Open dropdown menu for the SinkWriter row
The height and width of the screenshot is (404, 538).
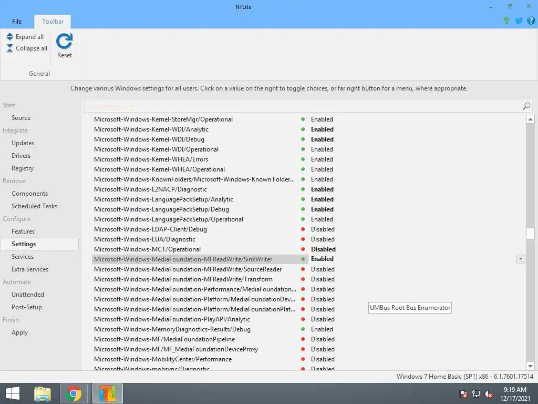click(x=521, y=259)
